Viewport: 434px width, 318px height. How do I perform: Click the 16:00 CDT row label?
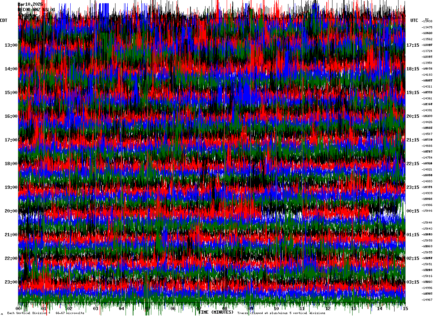pos(11,116)
